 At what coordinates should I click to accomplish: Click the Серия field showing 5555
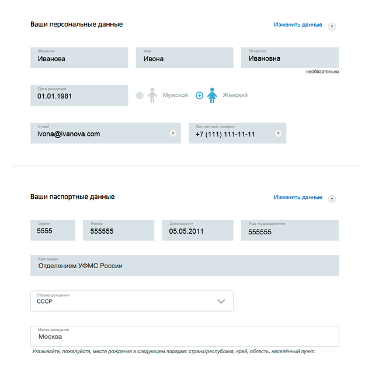[x=53, y=230]
